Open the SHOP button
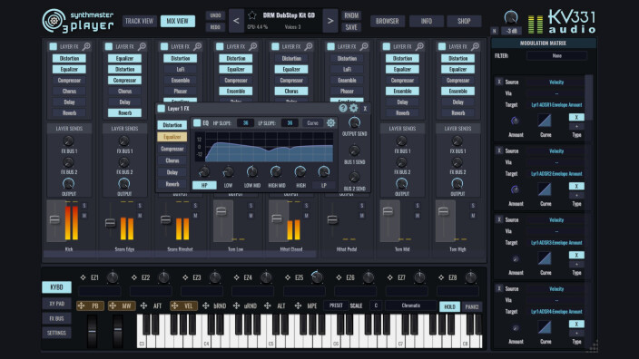Image resolution: width=639 pixels, height=359 pixels. tap(464, 21)
